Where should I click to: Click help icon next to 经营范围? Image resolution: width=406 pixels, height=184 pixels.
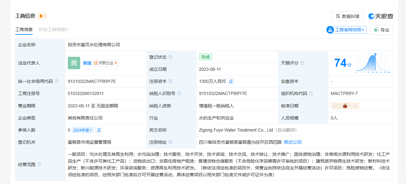click(39, 164)
